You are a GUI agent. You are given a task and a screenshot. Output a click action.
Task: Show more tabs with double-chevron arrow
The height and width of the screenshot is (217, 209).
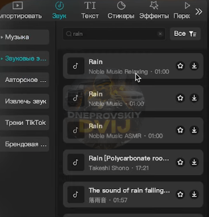(199, 11)
